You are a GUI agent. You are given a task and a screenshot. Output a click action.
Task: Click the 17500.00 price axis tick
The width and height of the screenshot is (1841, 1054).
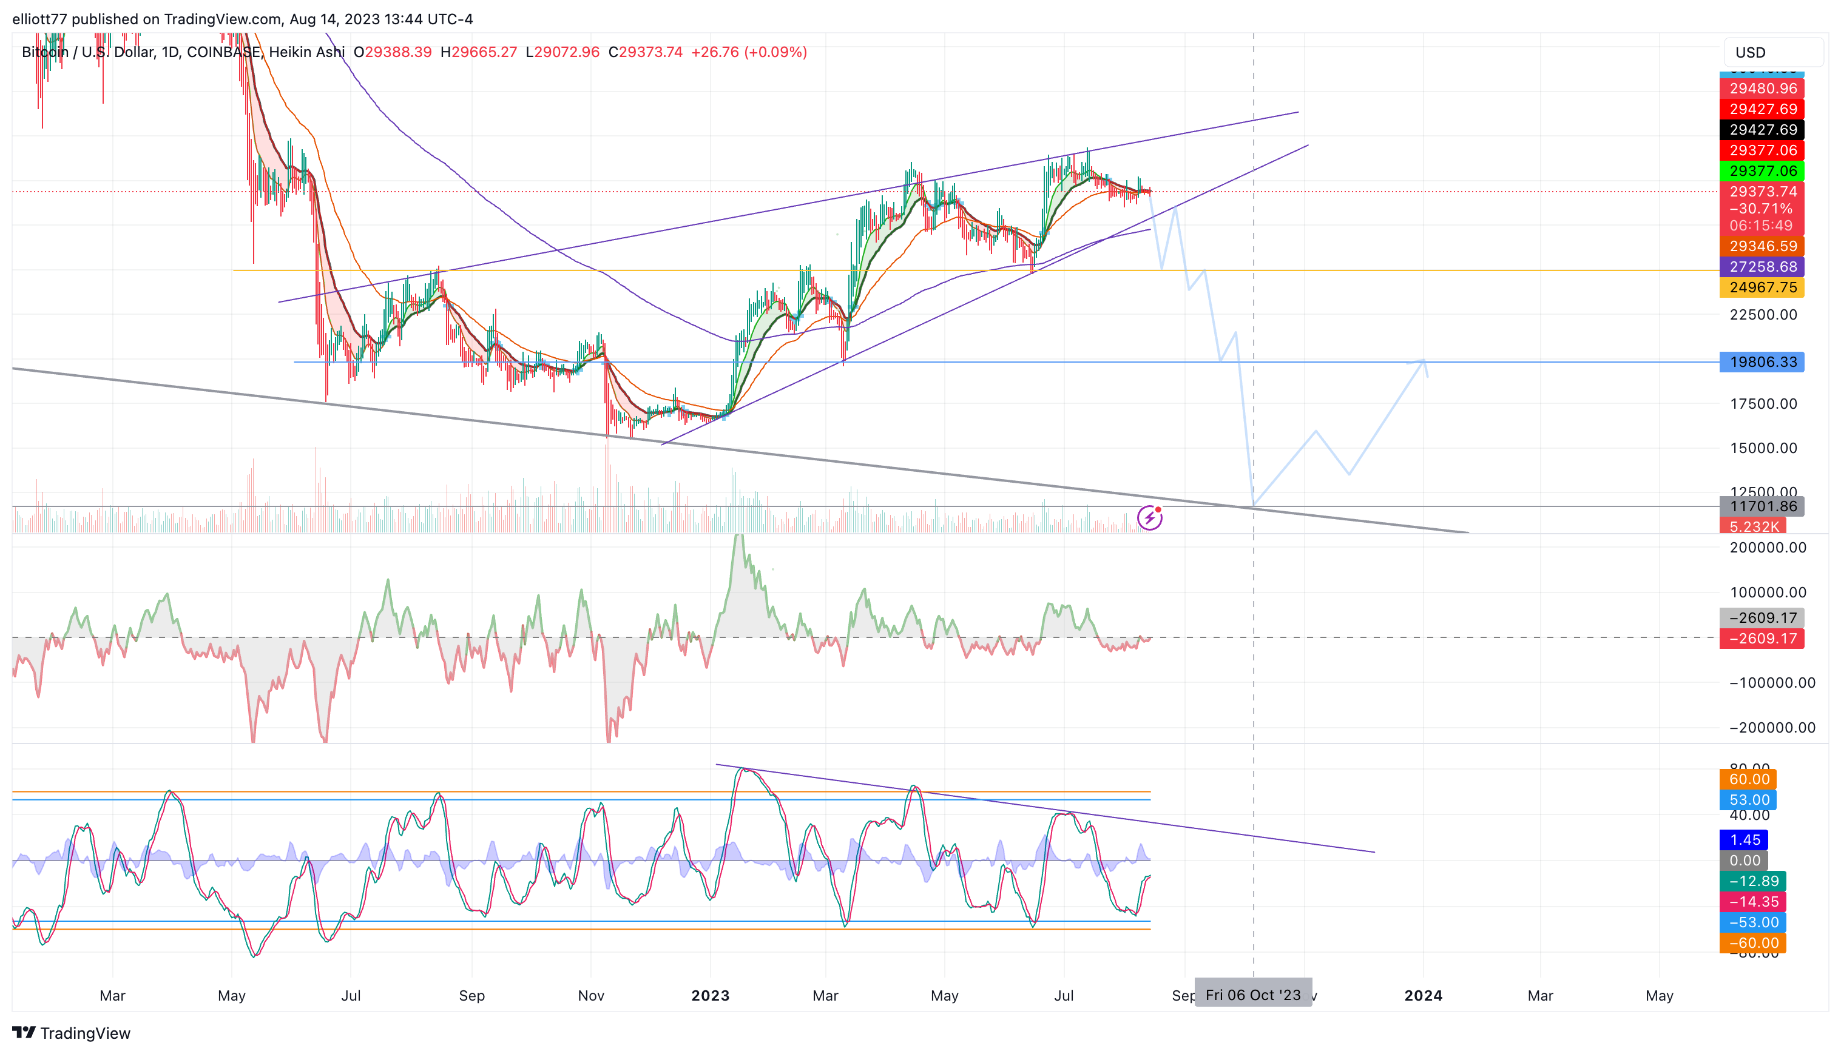click(x=1763, y=404)
